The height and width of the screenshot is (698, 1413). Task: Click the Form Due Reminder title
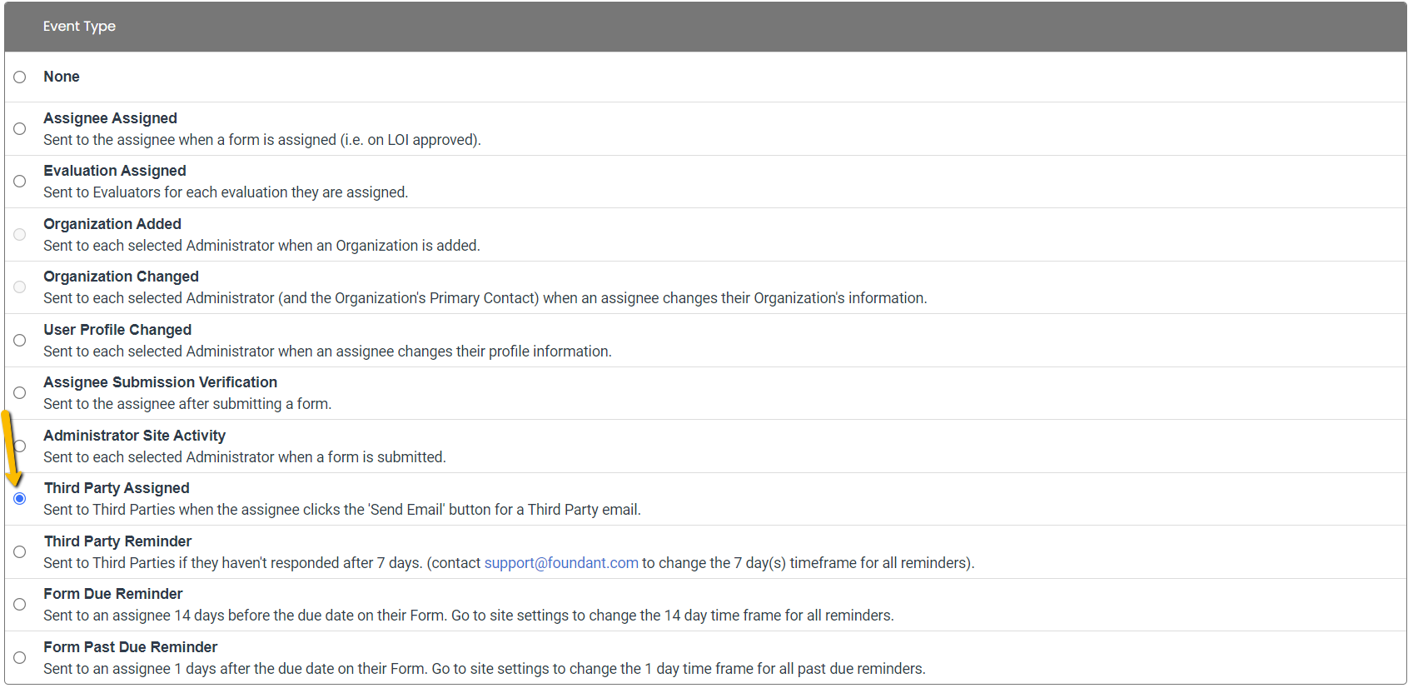(x=113, y=594)
